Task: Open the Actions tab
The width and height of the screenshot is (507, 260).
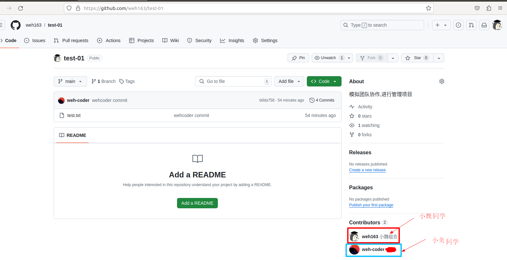Action: pos(109,40)
